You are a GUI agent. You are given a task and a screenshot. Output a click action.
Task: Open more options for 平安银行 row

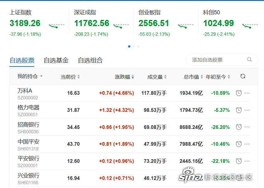(x=247, y=161)
